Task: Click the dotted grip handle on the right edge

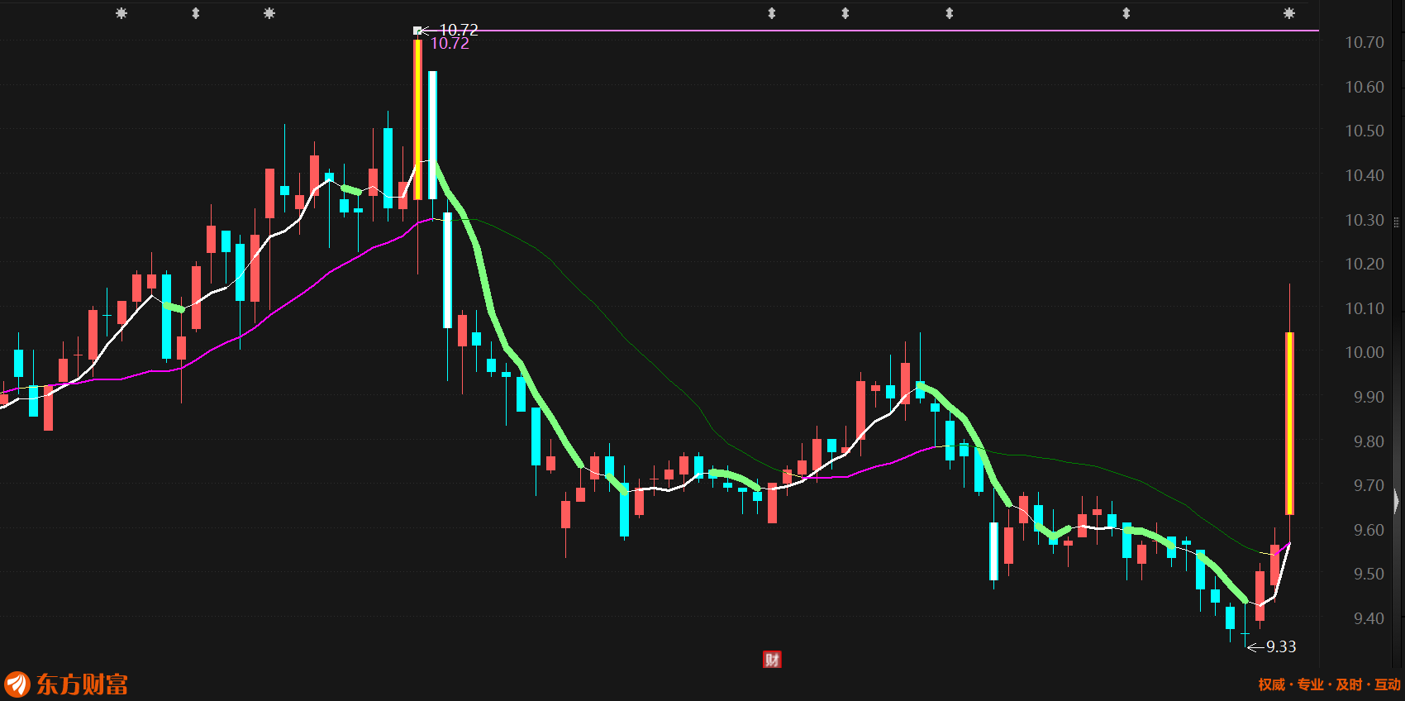Action: (1397, 222)
